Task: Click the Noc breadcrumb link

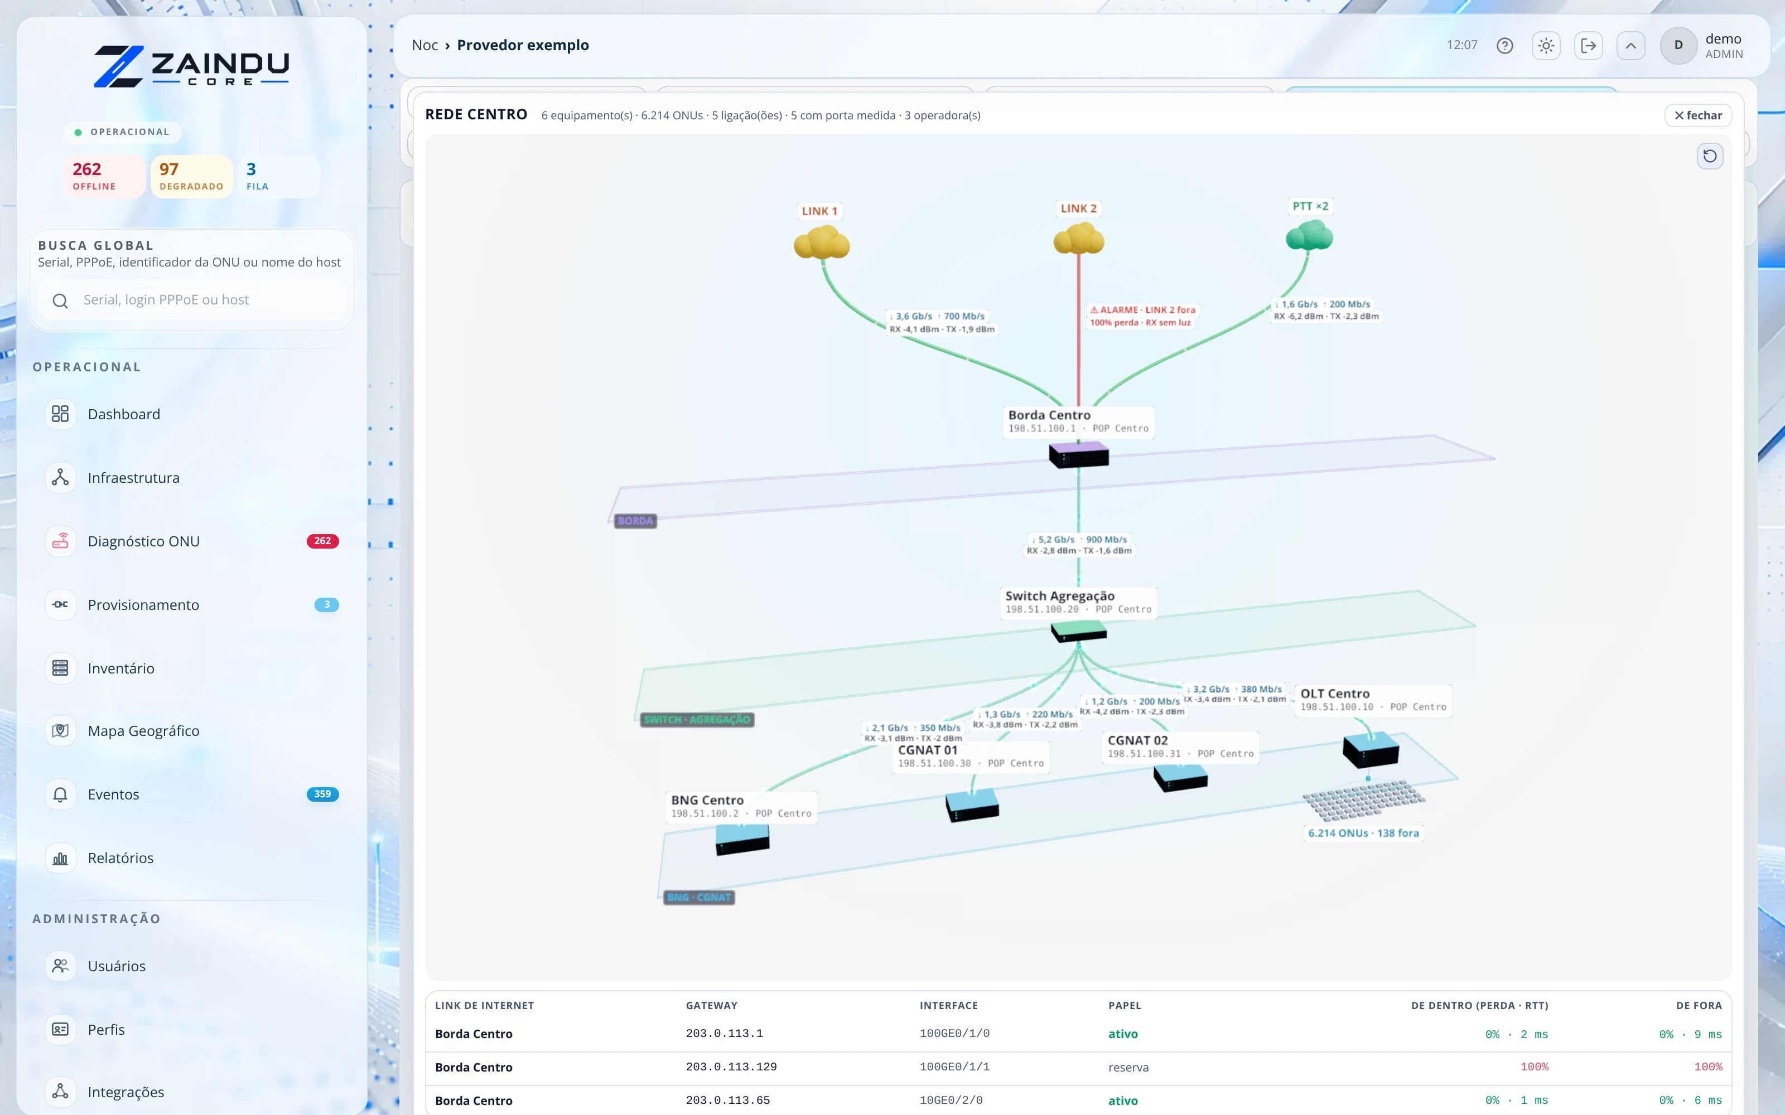Action: [x=425, y=45]
